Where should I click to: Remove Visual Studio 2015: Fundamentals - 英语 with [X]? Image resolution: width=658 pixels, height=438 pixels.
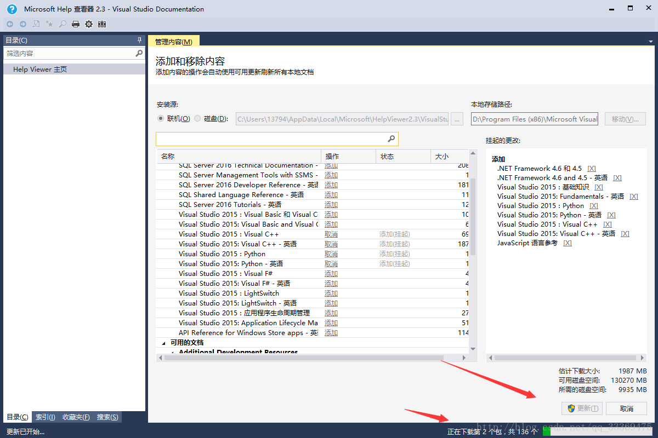(634, 197)
